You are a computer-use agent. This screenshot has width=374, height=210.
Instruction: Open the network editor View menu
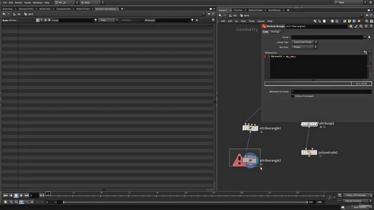(x=243, y=21)
